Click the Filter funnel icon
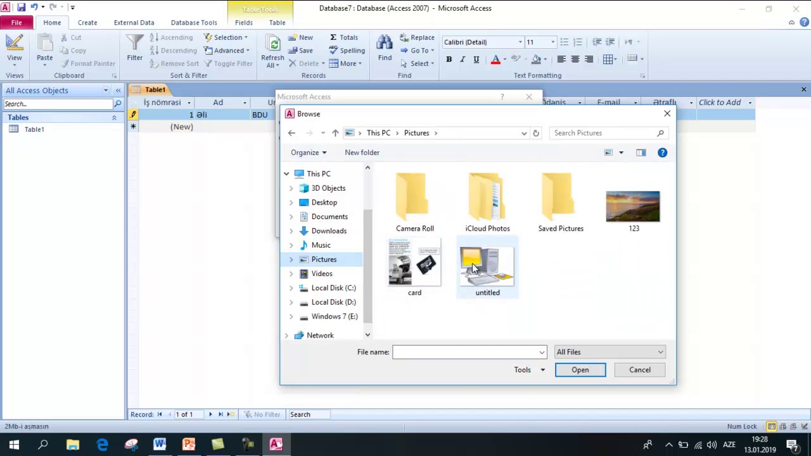 click(x=134, y=48)
